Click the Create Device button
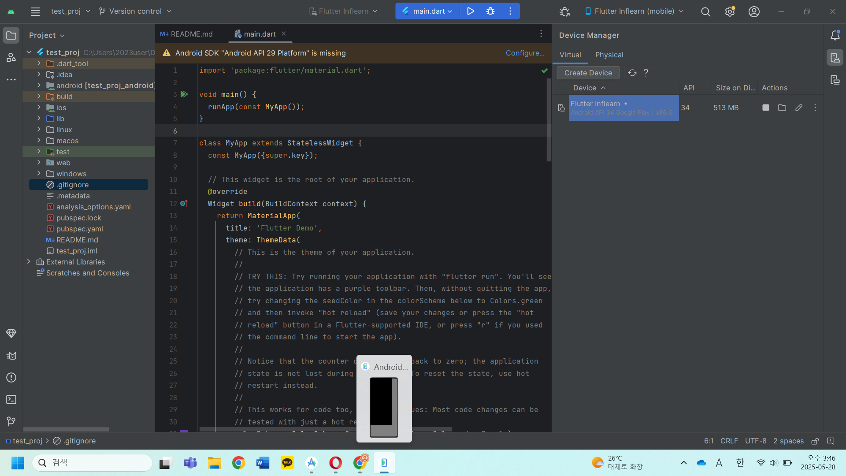 coord(588,73)
